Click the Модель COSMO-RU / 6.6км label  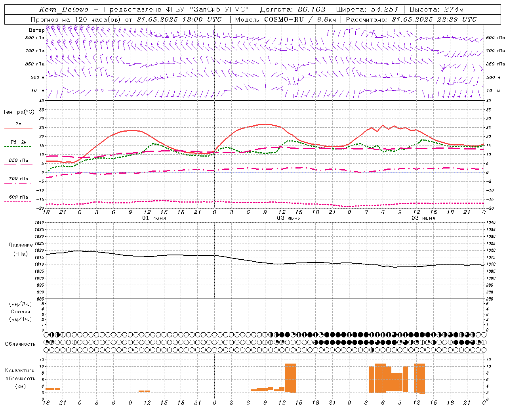click(285, 19)
